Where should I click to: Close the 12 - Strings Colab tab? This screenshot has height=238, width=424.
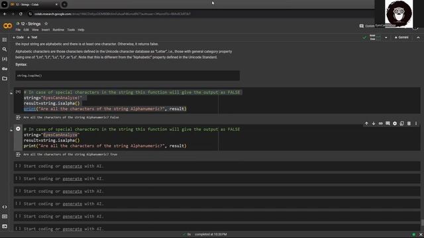coord(56,5)
